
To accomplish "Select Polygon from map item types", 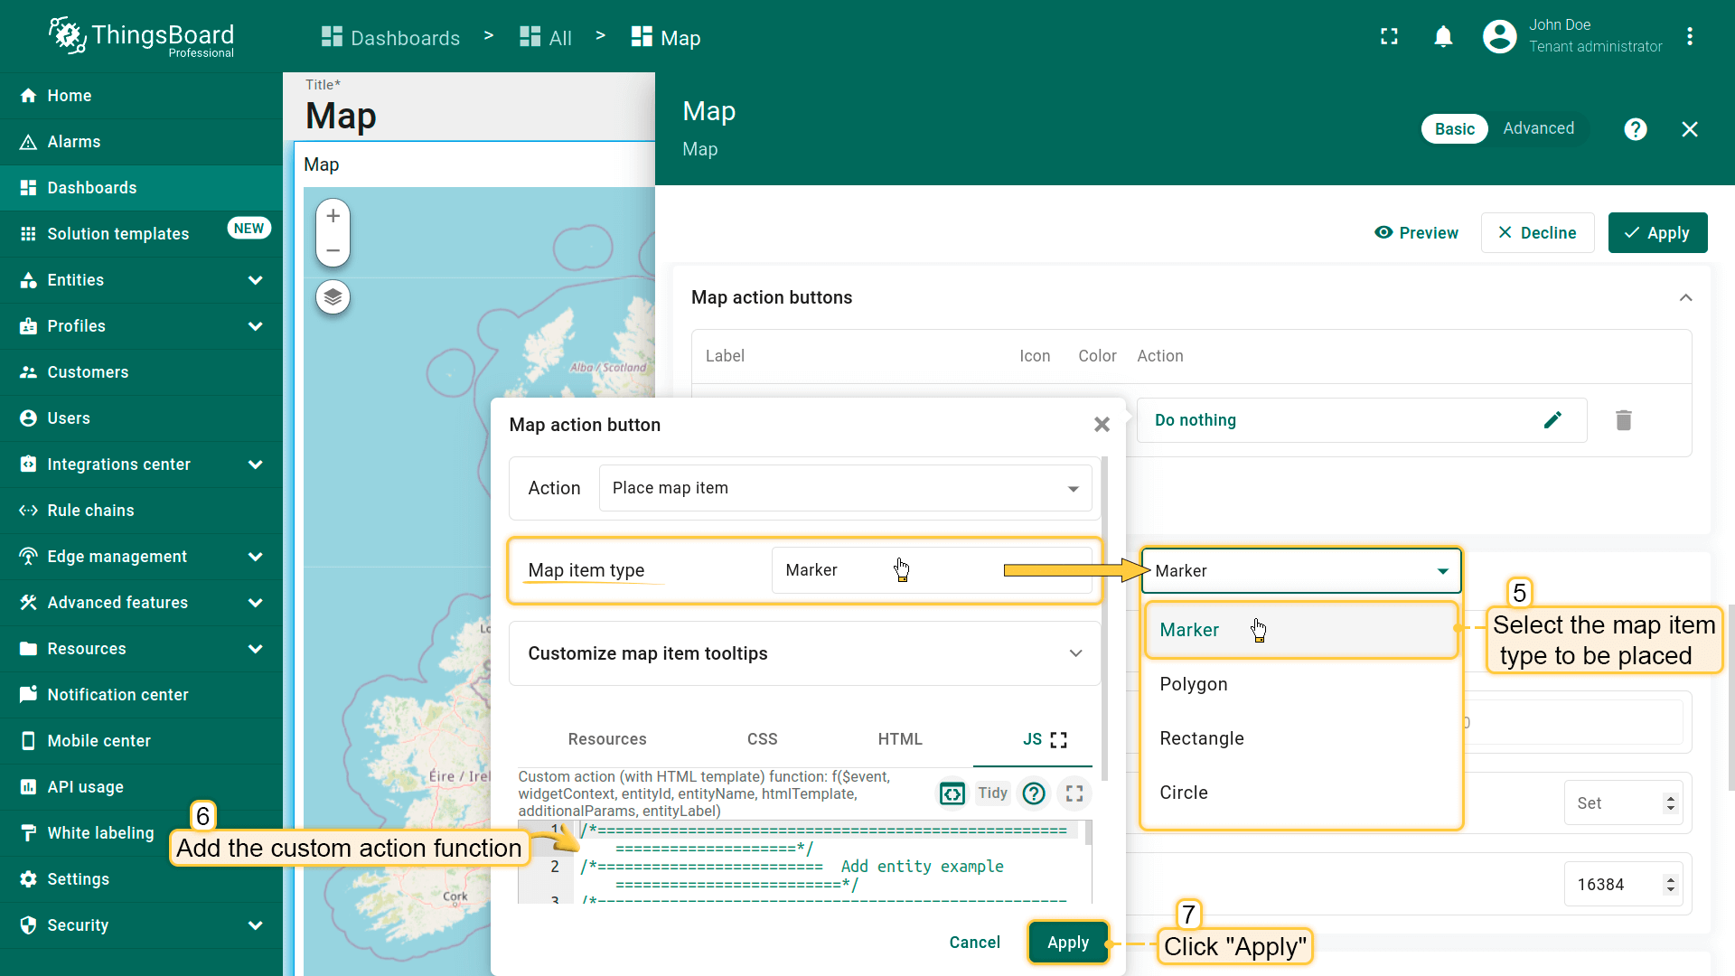I will tap(1193, 684).
